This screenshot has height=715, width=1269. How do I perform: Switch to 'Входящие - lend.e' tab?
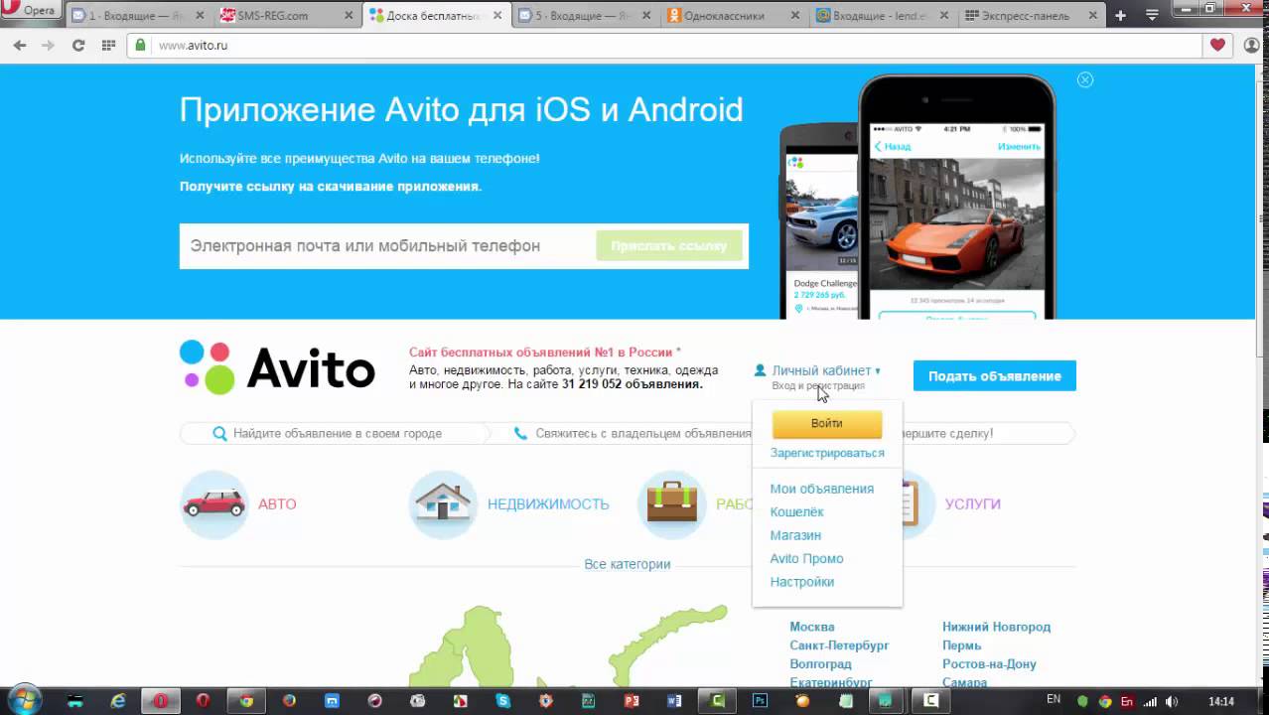884,15
